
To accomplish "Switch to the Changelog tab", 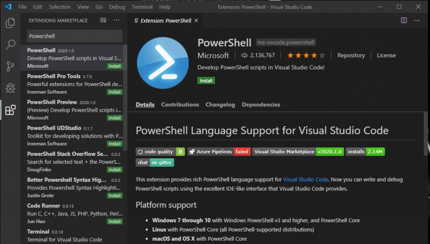I will (220, 105).
